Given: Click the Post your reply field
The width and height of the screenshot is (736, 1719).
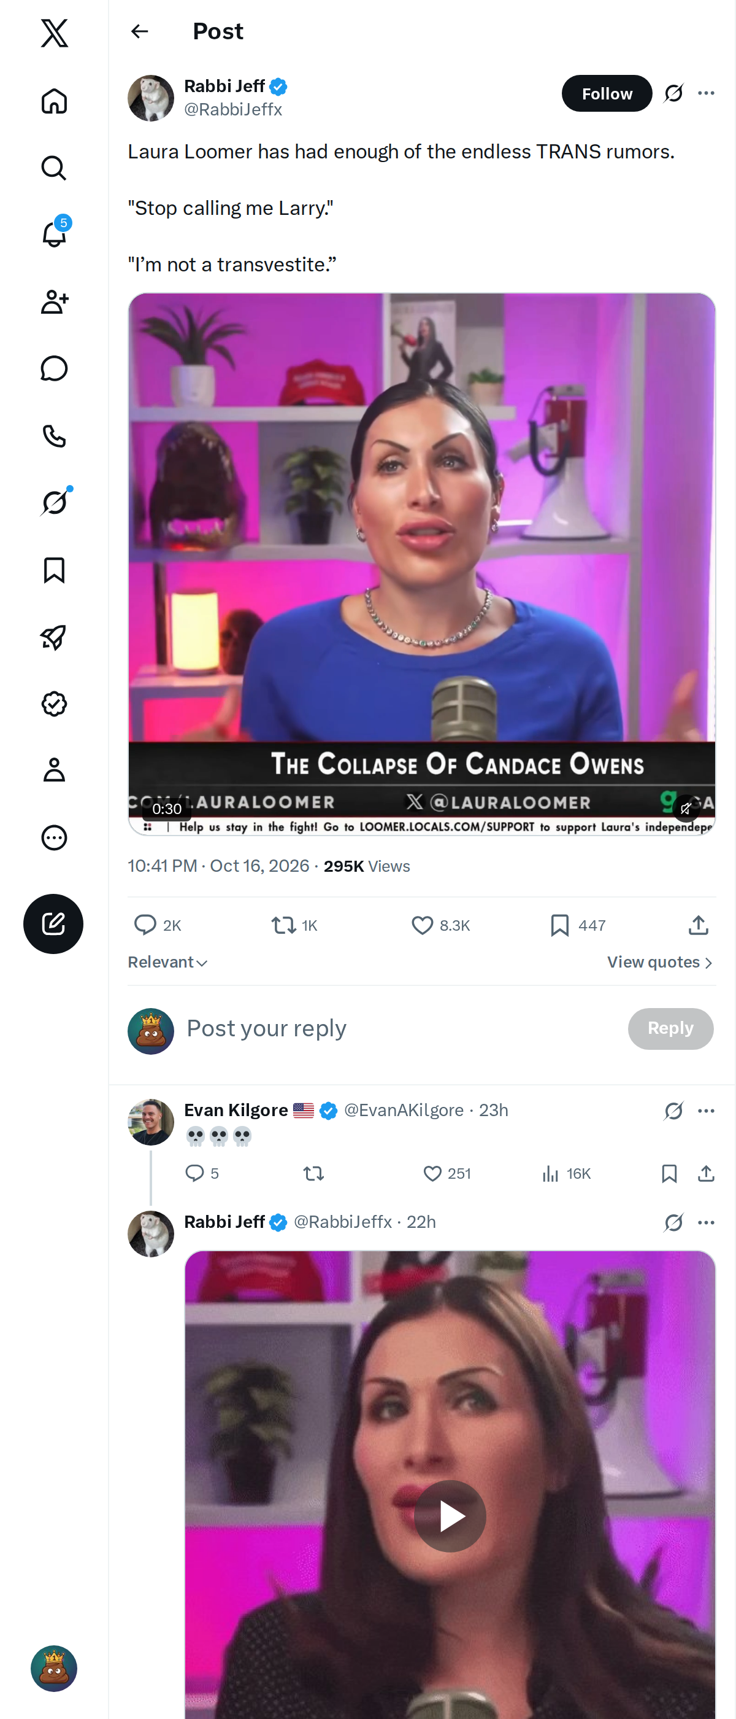Looking at the screenshot, I should tap(400, 1028).
